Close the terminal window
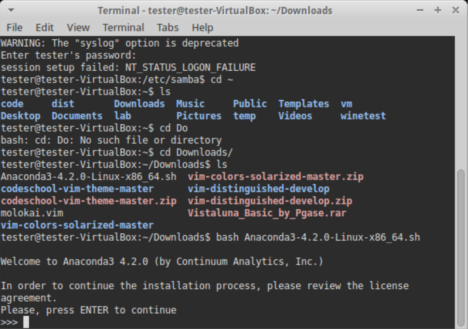Image resolution: width=468 pixels, height=329 pixels. pyautogui.click(x=456, y=11)
